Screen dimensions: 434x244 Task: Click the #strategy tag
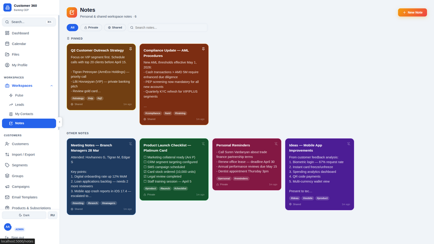coord(78,98)
